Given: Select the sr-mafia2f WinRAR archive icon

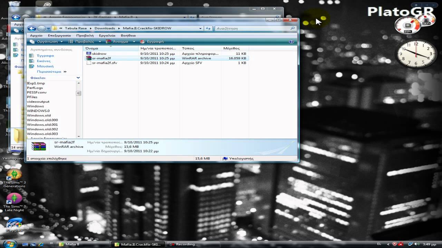Looking at the screenshot, I should (89, 58).
